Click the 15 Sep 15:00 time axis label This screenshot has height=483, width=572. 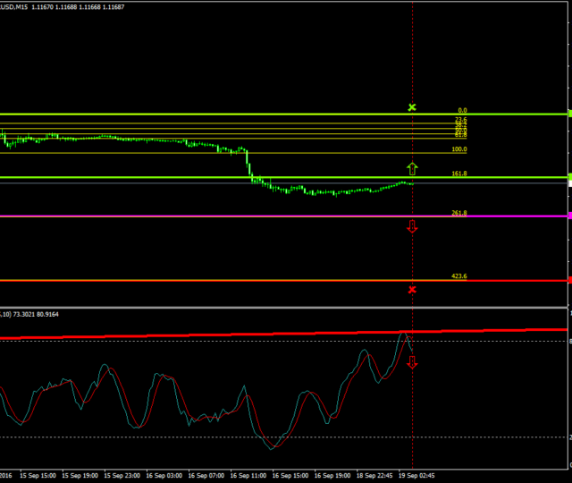click(x=37, y=476)
